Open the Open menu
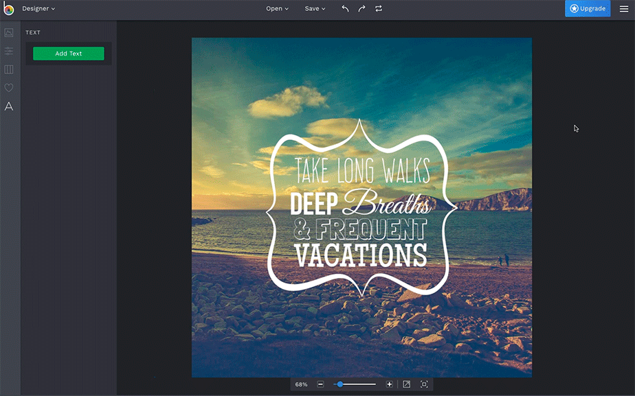The width and height of the screenshot is (635, 396). (277, 8)
